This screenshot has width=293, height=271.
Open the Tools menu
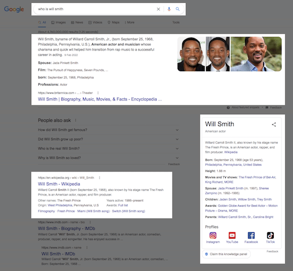[176, 22]
